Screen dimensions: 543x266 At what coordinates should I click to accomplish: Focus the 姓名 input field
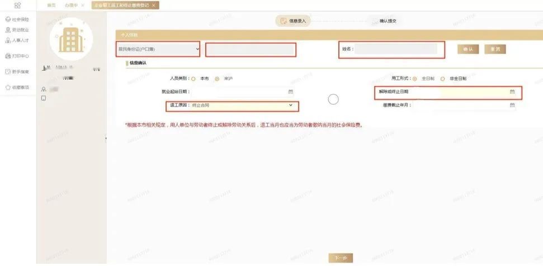(x=396, y=49)
